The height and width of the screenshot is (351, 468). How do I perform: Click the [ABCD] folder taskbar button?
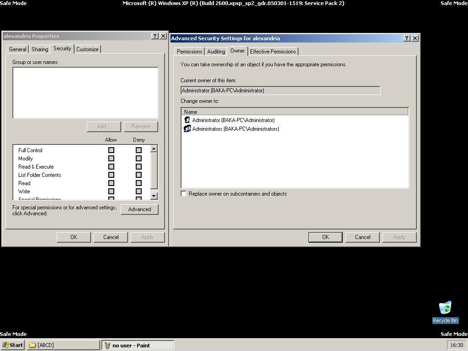[x=63, y=345]
